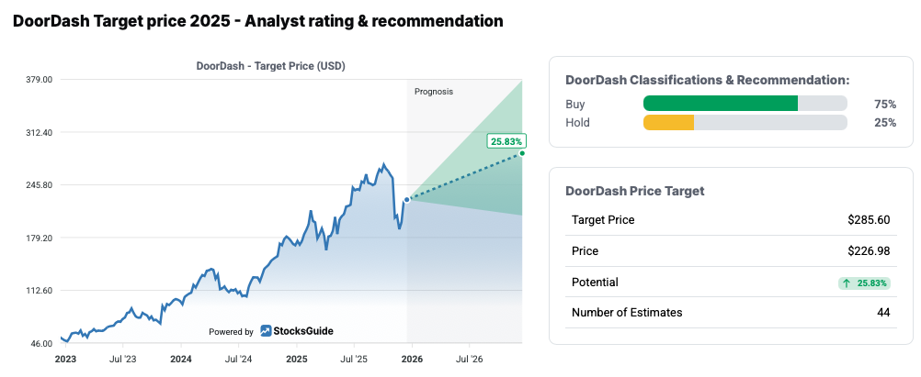Click the StocksGuide logo icon
Image resolution: width=921 pixels, height=377 pixels.
click(266, 331)
